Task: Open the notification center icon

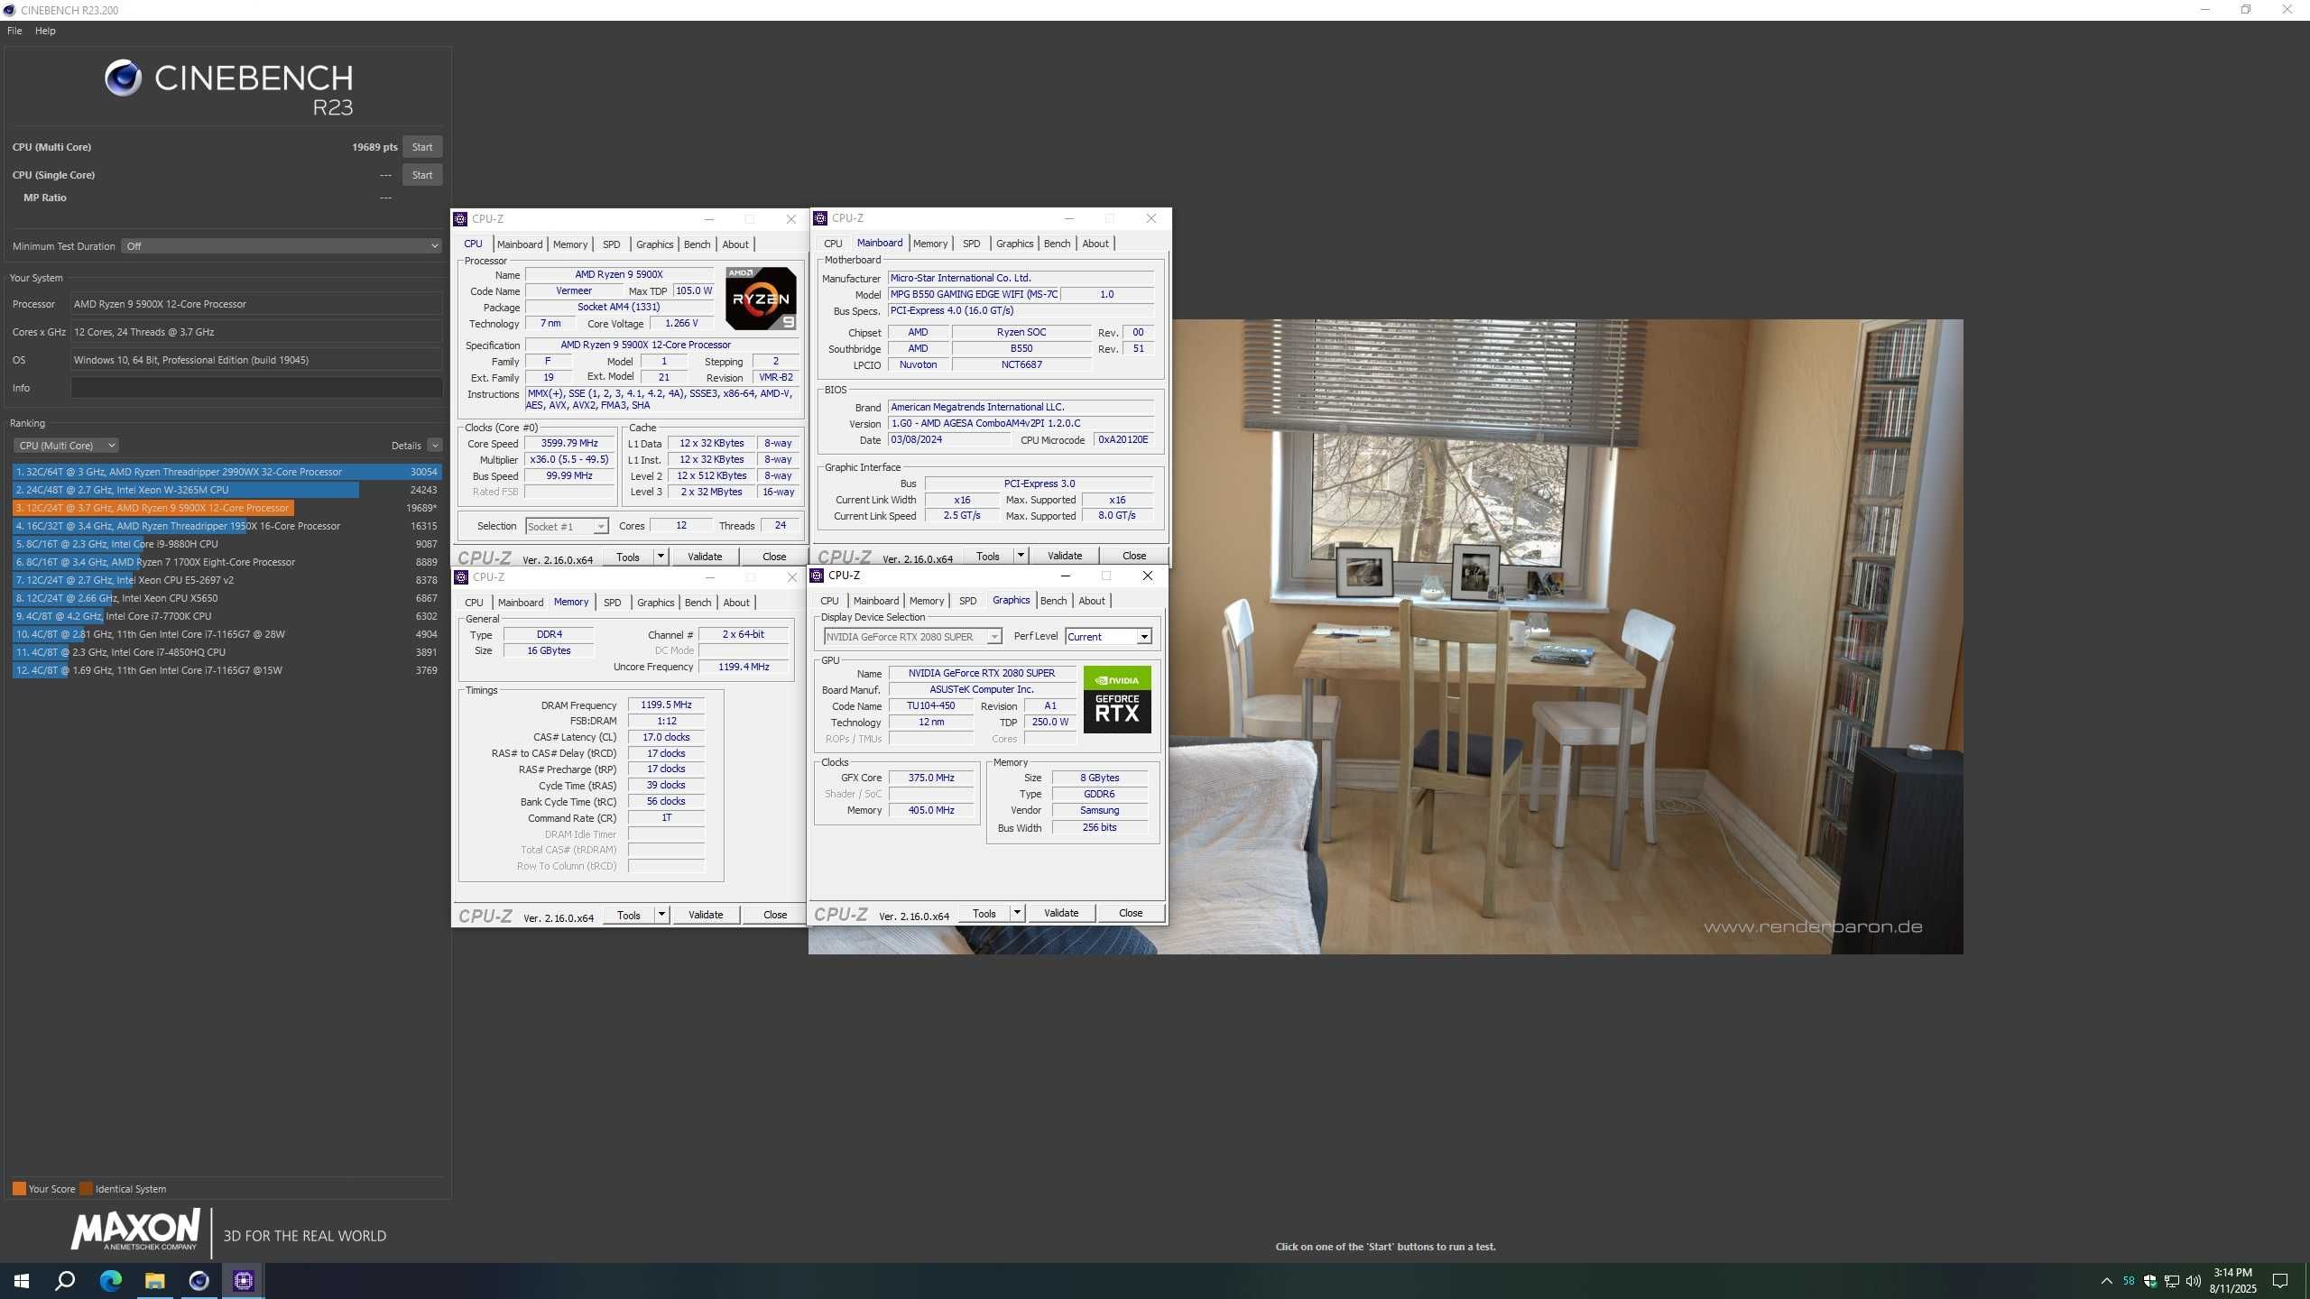Action: tap(2280, 1281)
